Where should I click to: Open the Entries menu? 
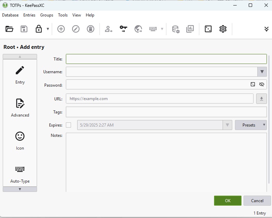[29, 15]
